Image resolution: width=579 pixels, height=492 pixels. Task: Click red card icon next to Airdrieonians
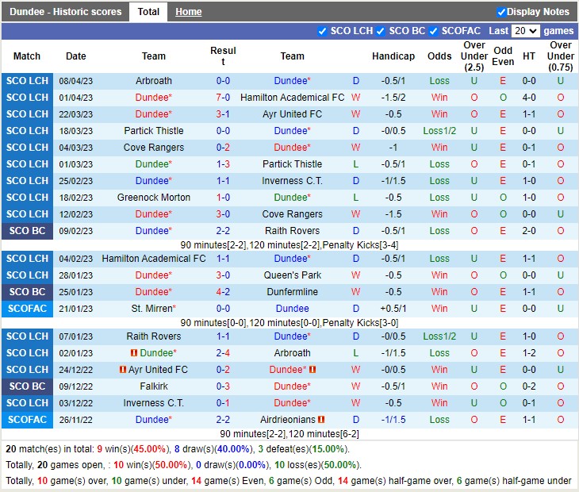(321, 420)
